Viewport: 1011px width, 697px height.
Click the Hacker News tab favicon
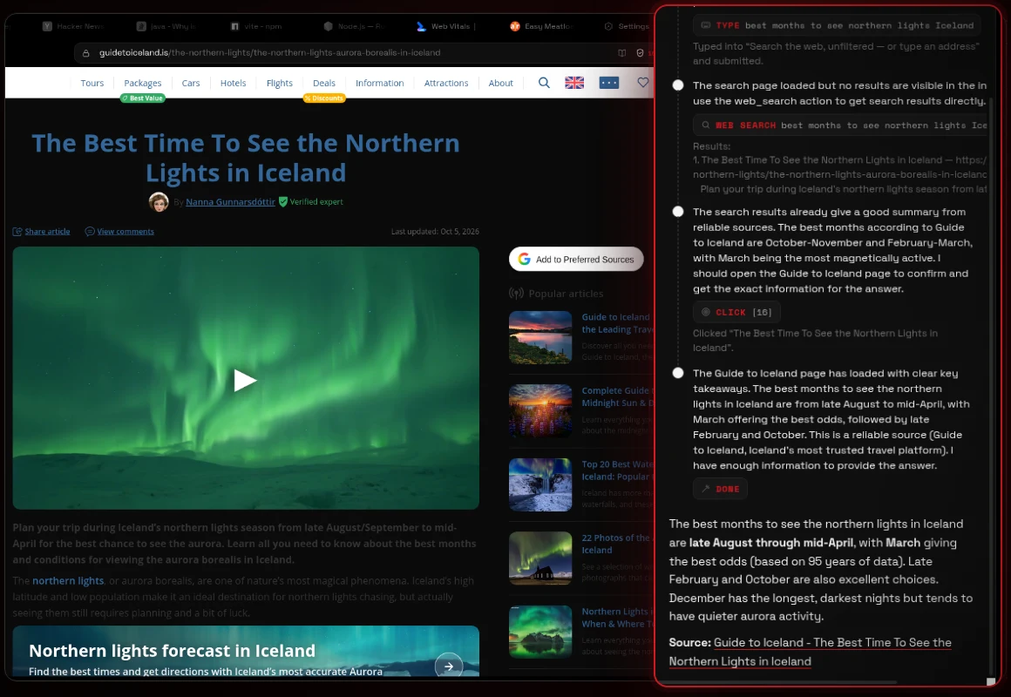47,26
